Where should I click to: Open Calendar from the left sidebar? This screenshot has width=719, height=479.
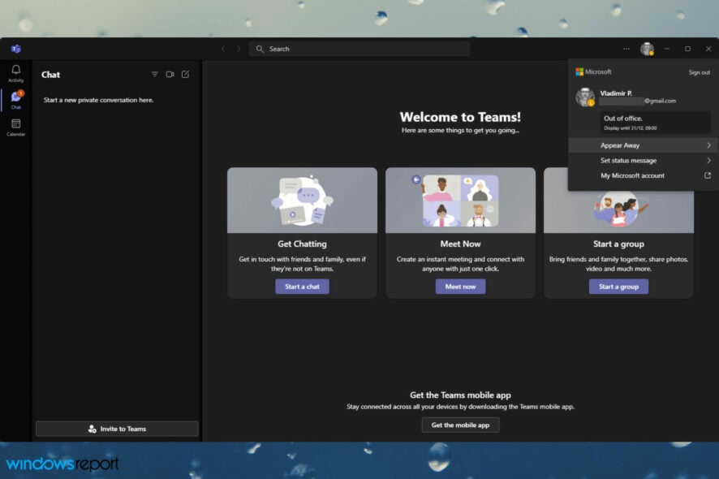(16, 127)
